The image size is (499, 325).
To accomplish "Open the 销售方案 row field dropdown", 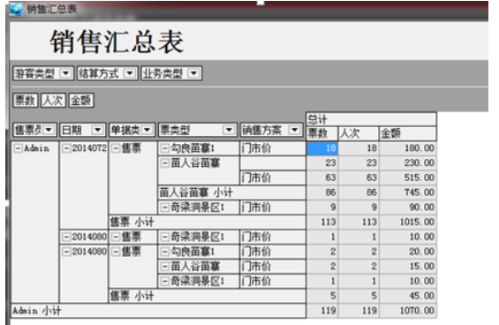I will 294,130.
